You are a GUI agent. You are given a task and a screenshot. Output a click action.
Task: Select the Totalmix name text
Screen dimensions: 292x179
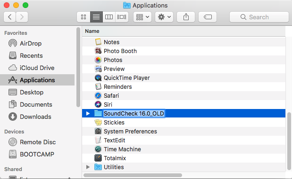click(x=115, y=158)
